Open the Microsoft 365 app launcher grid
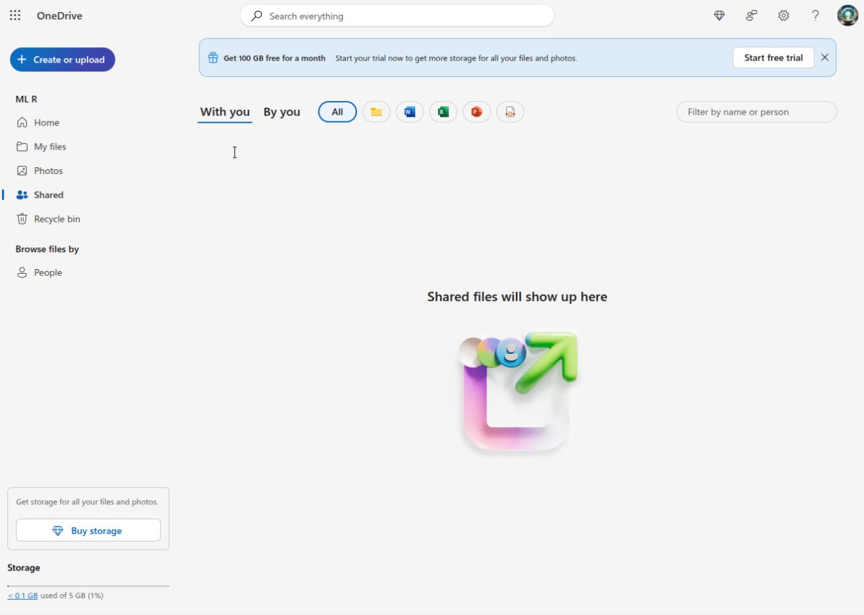The image size is (864, 615). [x=15, y=16]
